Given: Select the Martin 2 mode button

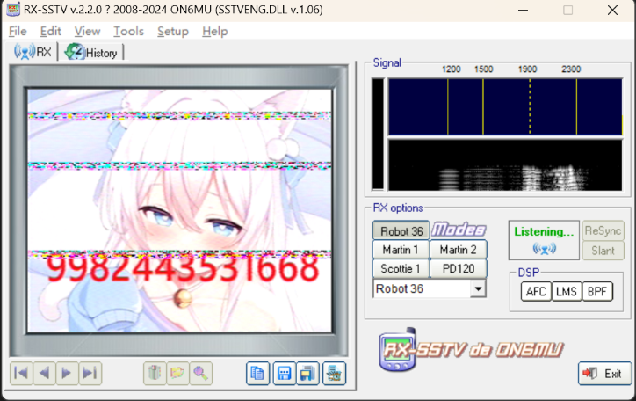Looking at the screenshot, I should coord(459,250).
